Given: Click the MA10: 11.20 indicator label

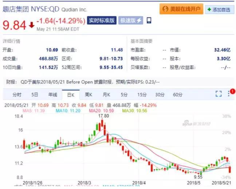Looking at the screenshot, I should (68, 111).
